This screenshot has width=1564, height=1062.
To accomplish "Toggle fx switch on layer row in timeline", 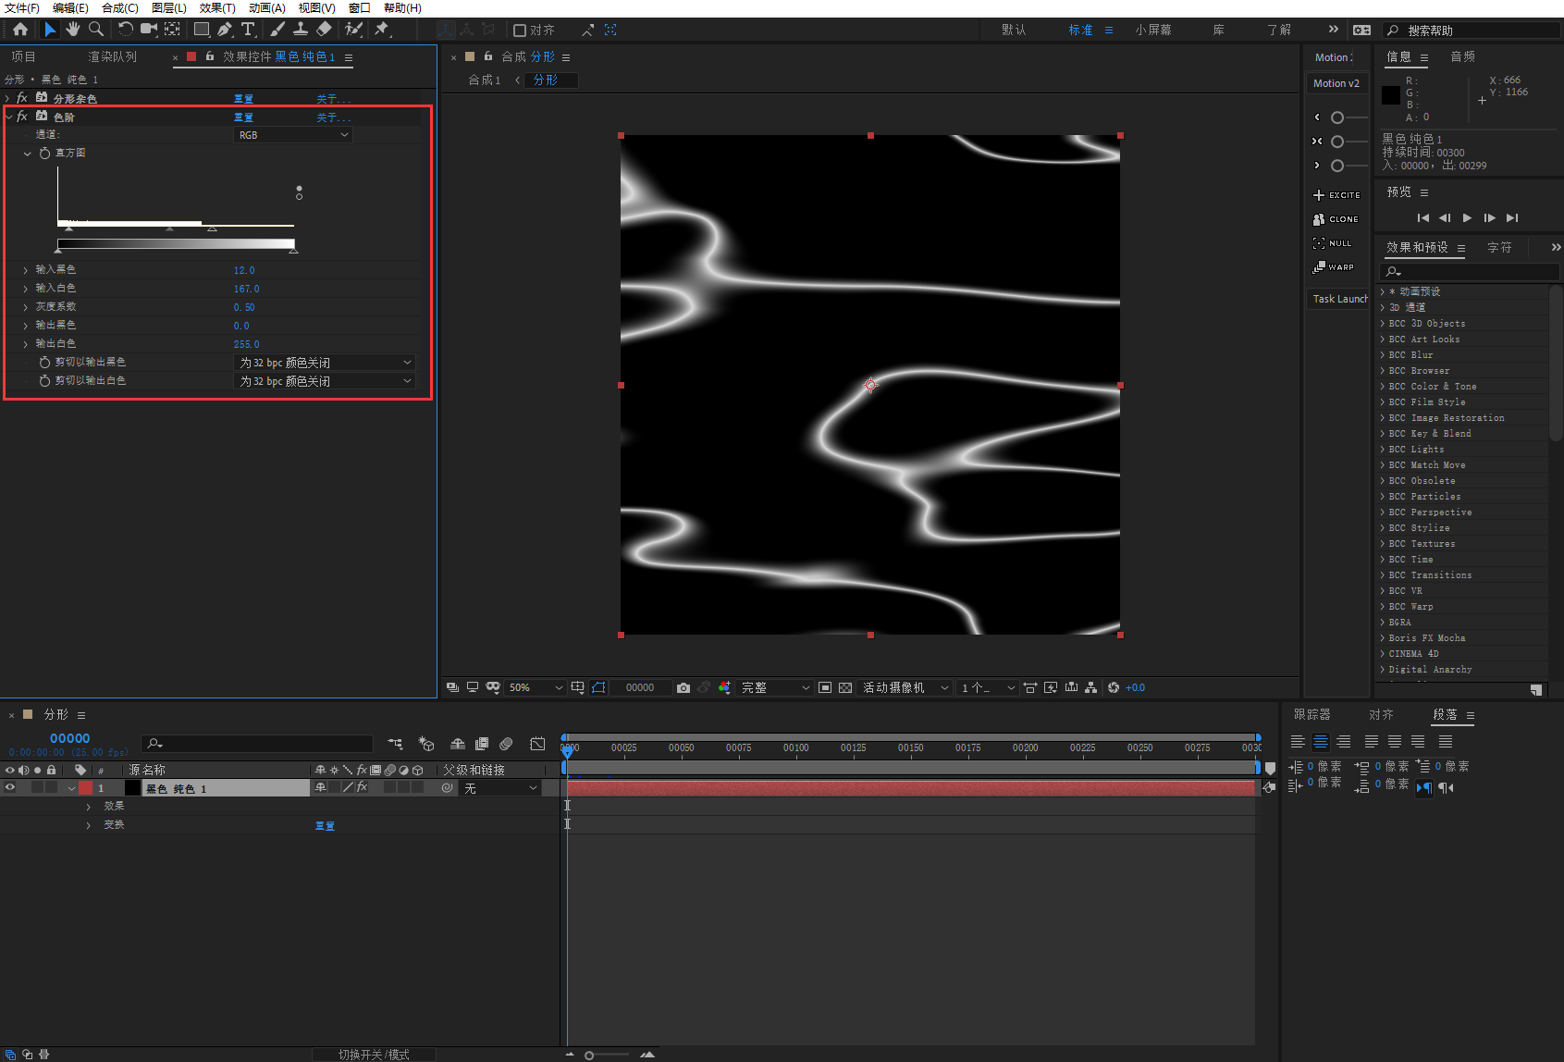I will (362, 788).
